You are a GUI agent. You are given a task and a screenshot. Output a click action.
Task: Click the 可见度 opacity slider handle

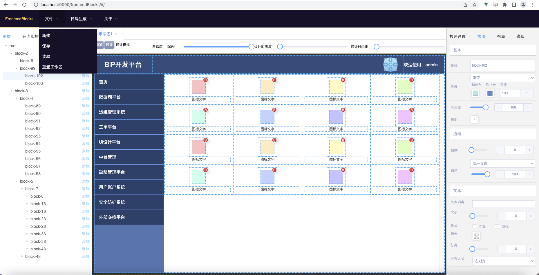pyautogui.click(x=486, y=107)
